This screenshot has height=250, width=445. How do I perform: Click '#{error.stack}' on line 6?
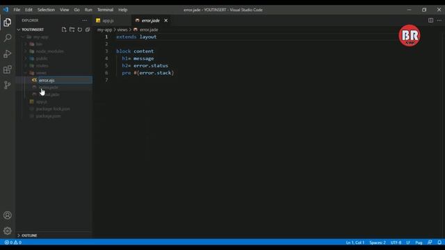click(x=154, y=73)
